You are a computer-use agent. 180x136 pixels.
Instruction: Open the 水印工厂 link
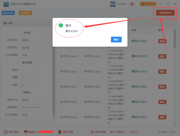coord(135,132)
